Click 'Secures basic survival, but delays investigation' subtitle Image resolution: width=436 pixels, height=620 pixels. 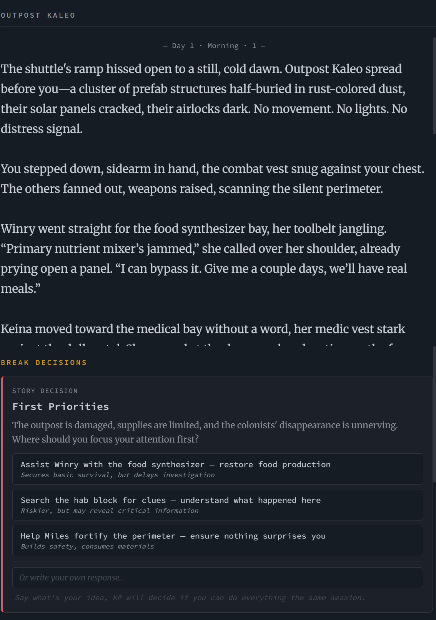pyautogui.click(x=118, y=475)
